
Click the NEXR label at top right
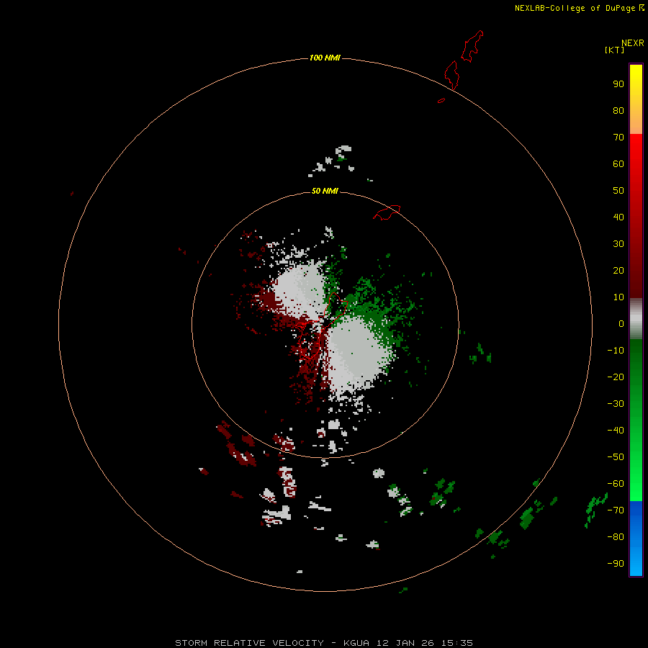[632, 43]
